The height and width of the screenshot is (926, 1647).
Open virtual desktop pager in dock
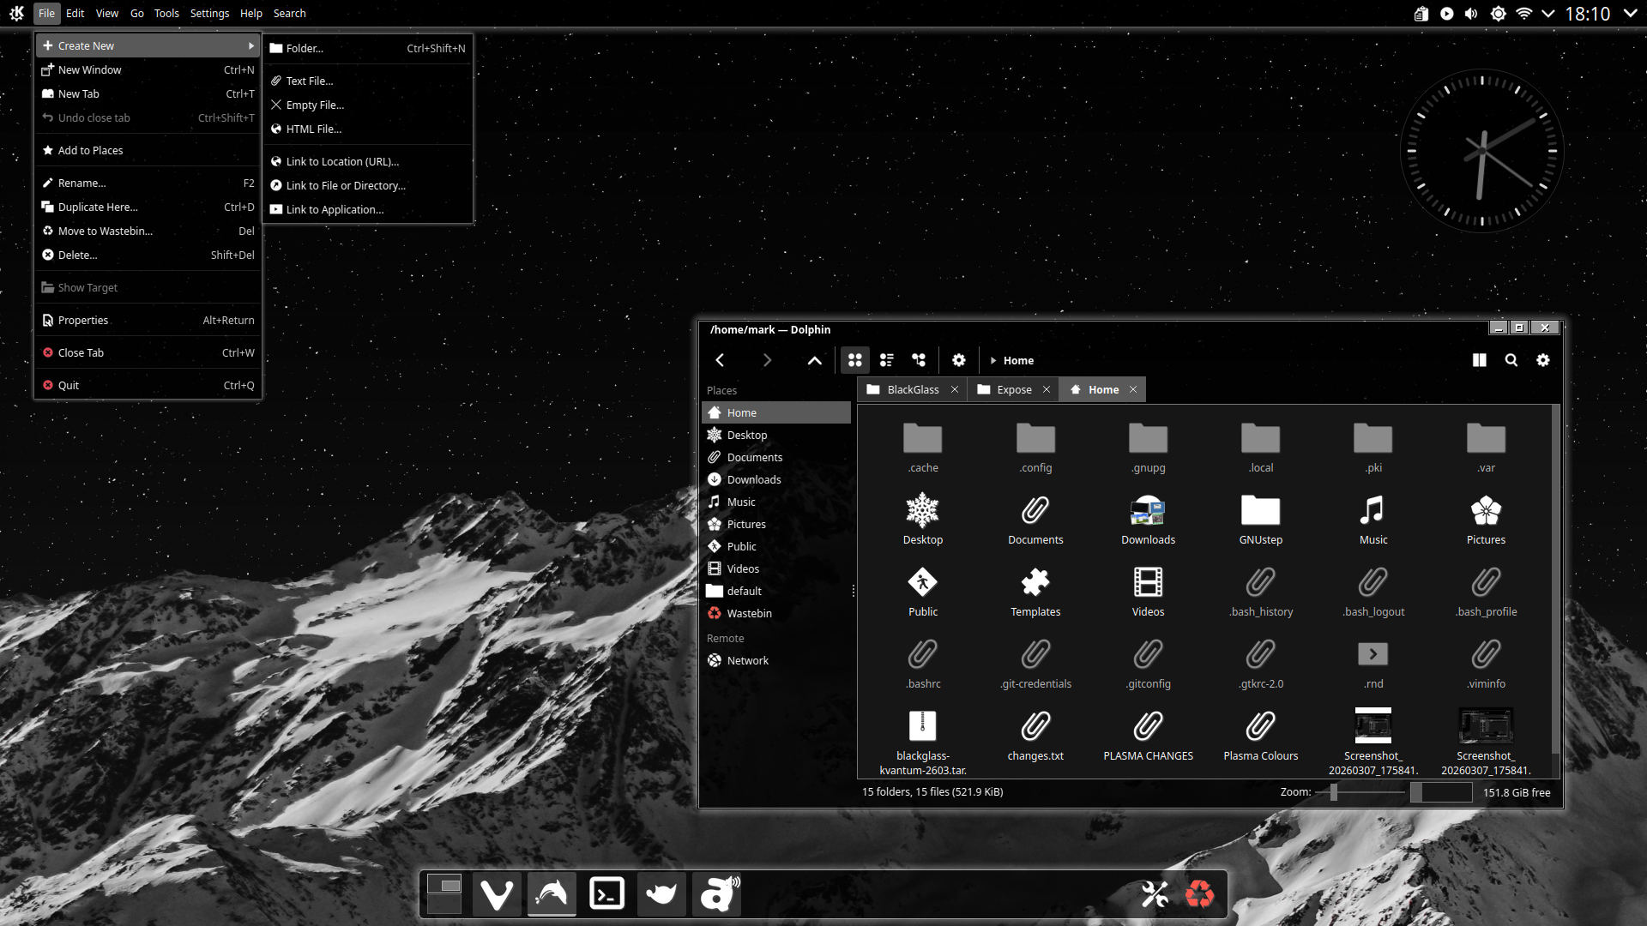pos(443,894)
